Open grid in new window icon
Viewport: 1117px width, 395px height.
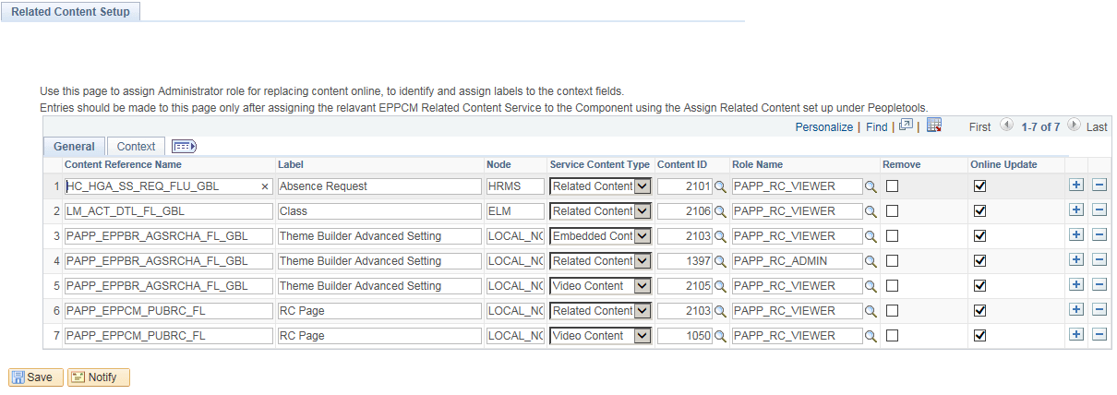906,126
